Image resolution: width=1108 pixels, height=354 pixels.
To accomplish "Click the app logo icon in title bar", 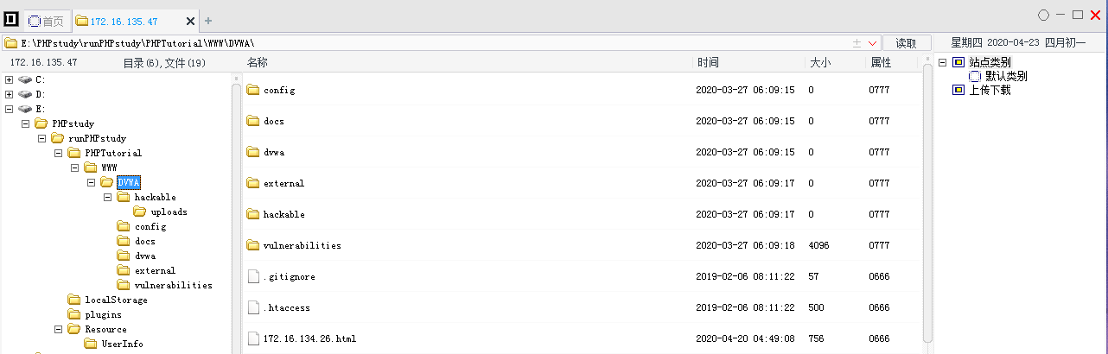I will [11, 20].
